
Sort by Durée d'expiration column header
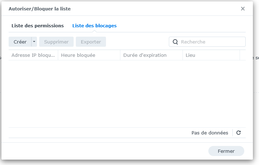(151, 55)
